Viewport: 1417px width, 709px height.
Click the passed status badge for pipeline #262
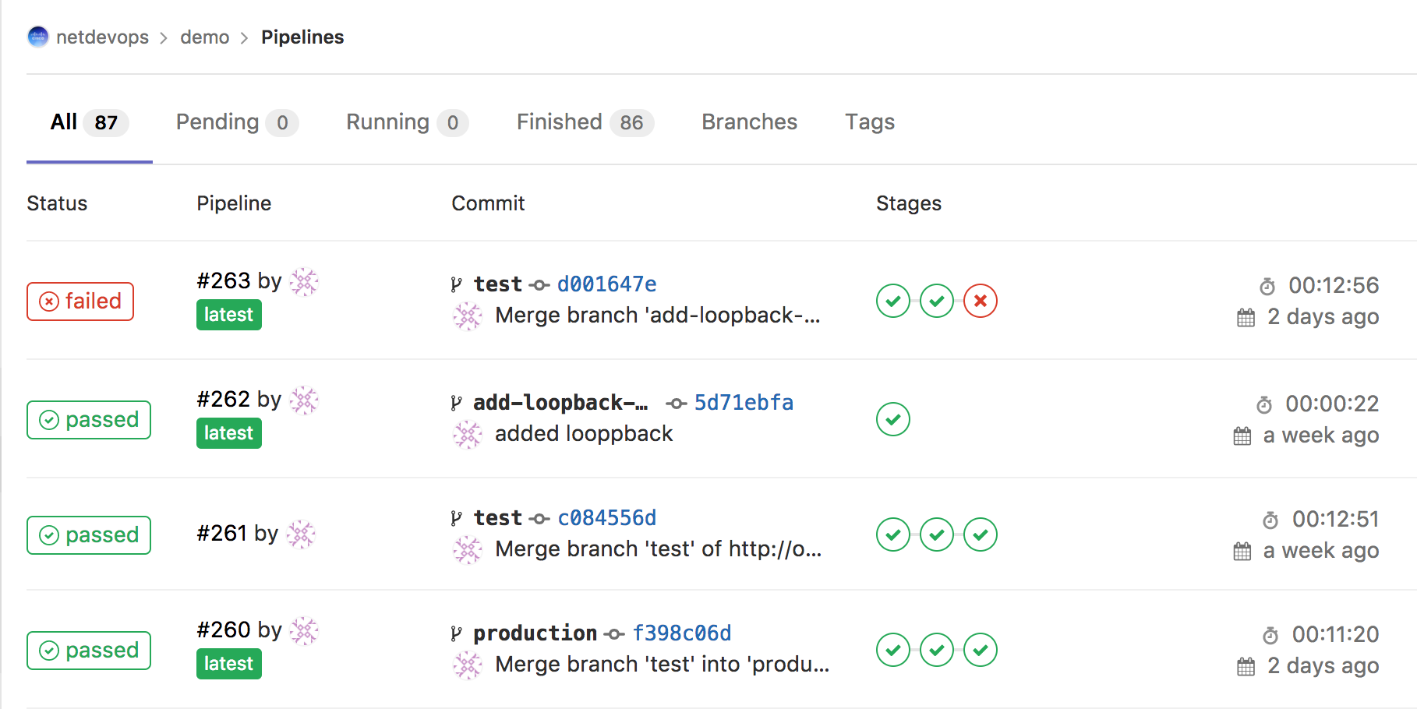pyautogui.click(x=89, y=420)
